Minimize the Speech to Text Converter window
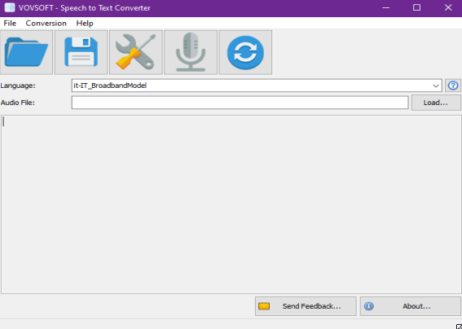462x329 pixels. click(x=386, y=7)
